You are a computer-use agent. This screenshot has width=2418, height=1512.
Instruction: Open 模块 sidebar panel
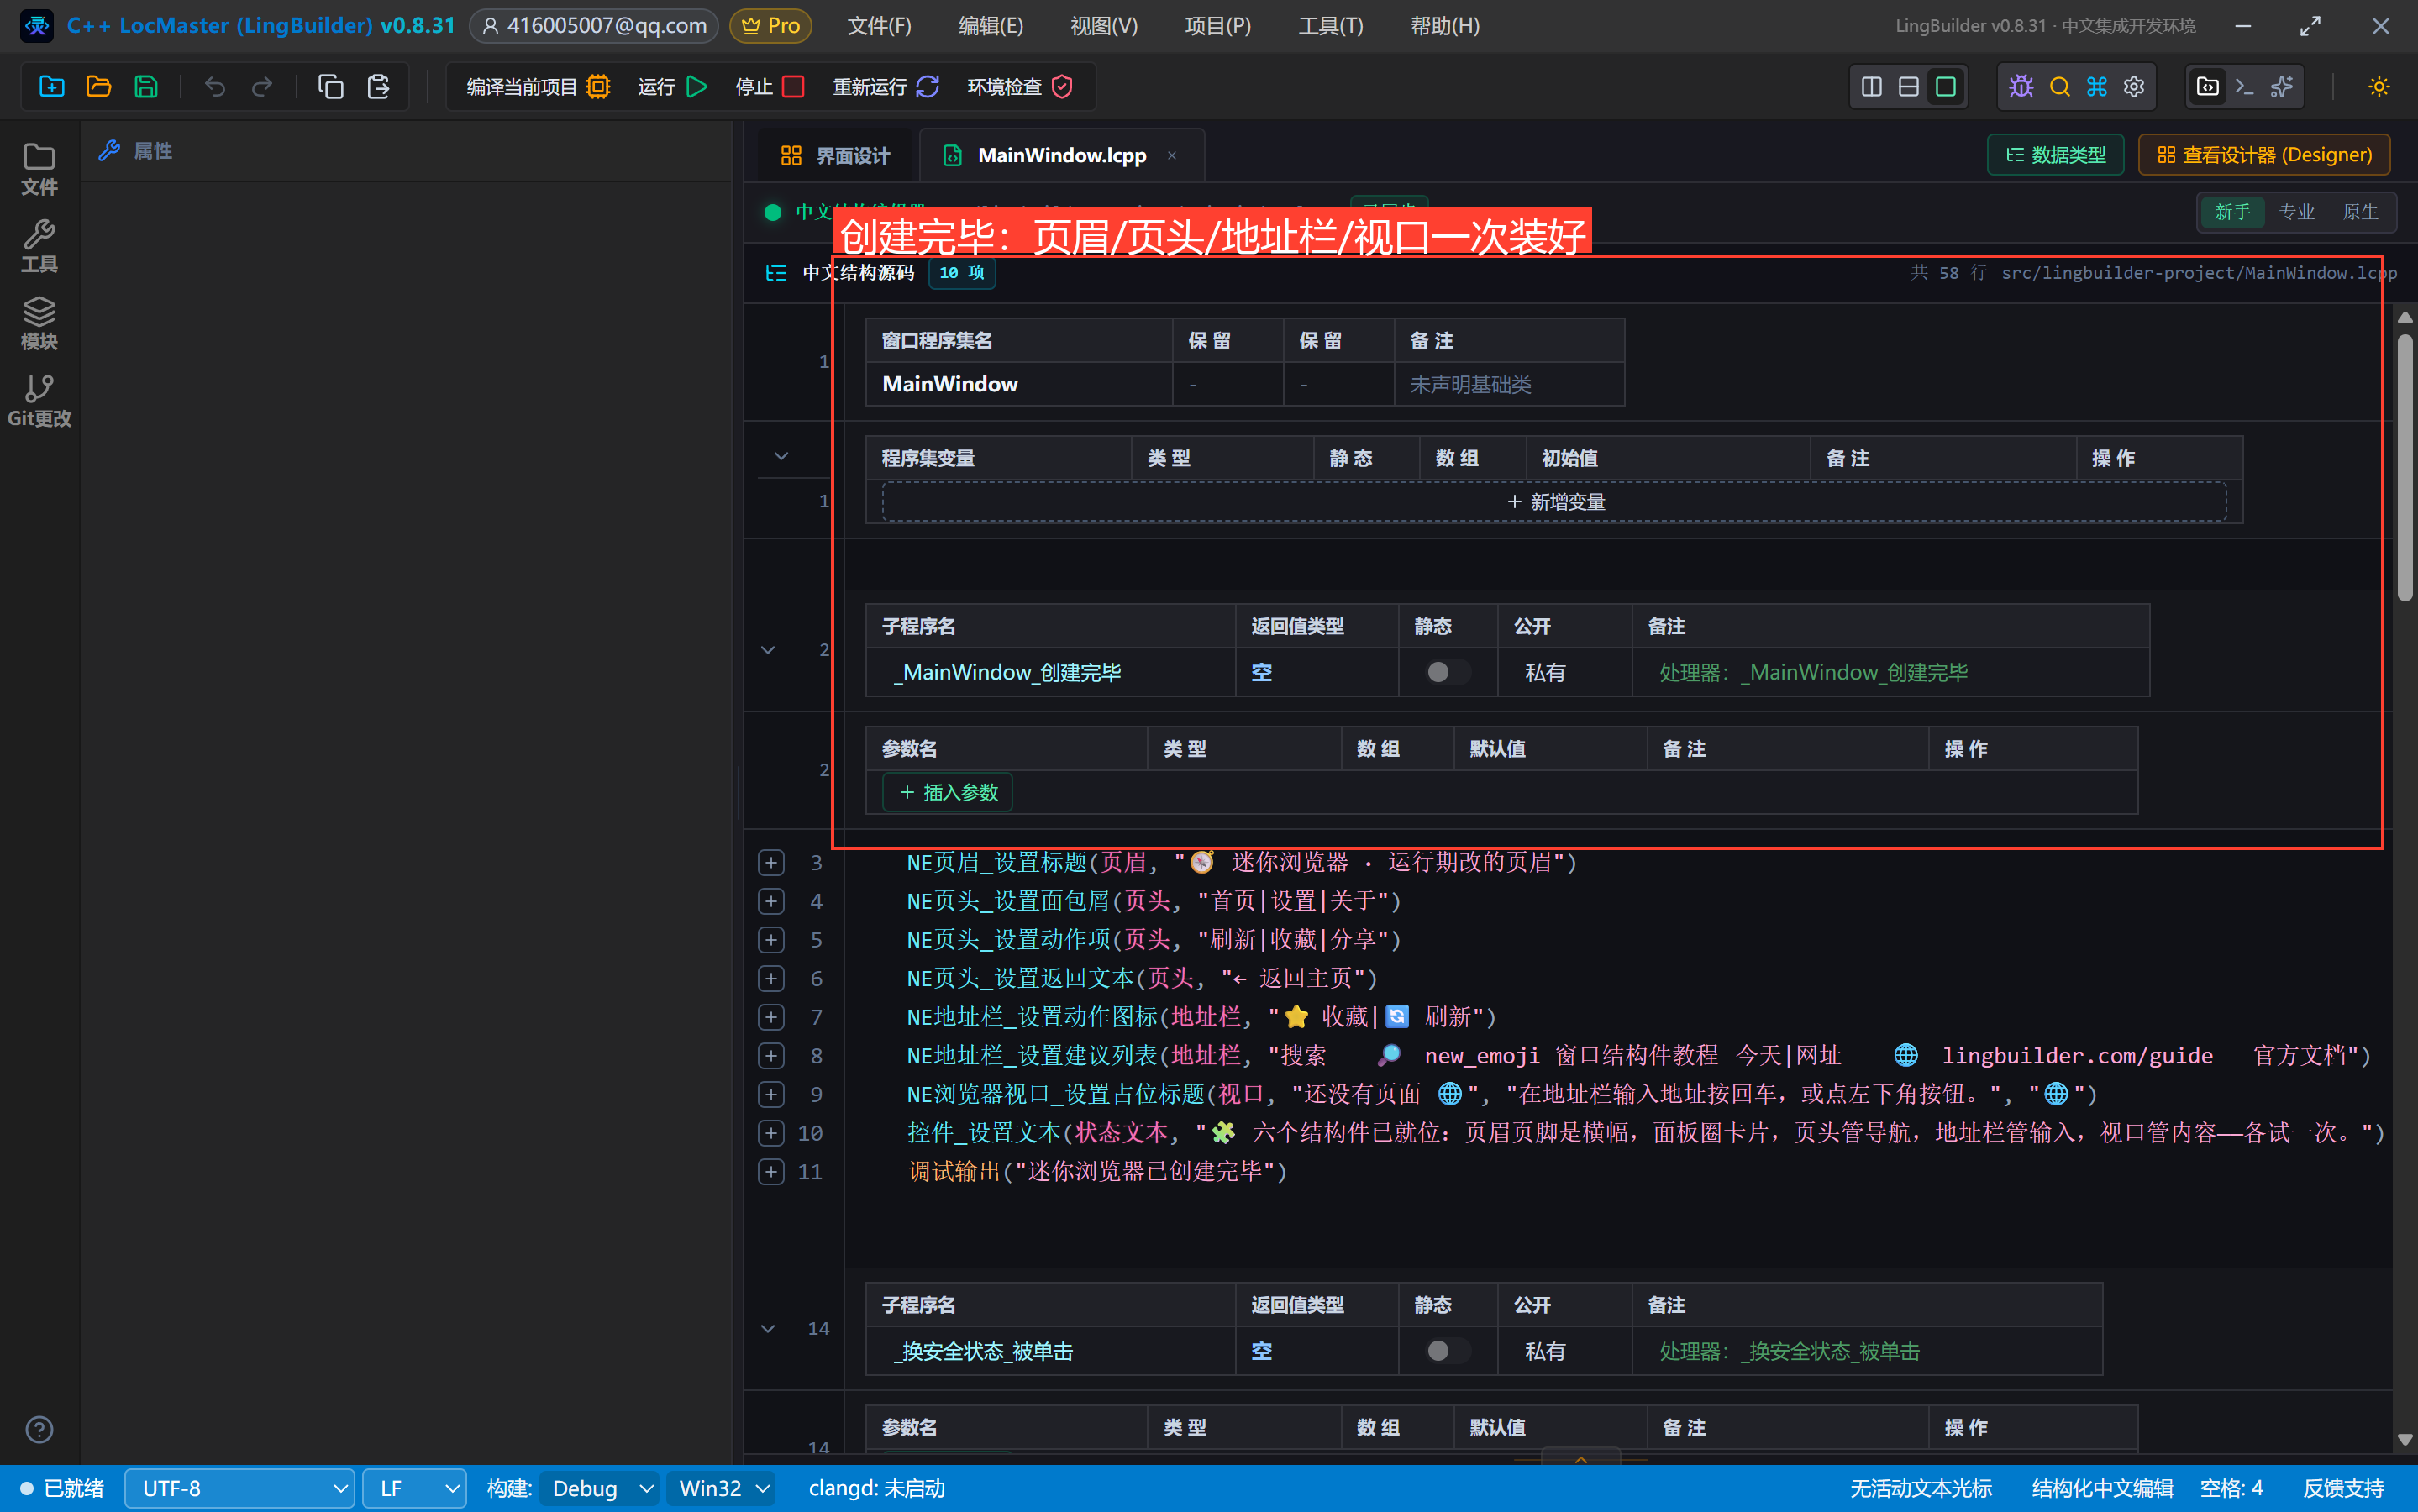pos(39,323)
